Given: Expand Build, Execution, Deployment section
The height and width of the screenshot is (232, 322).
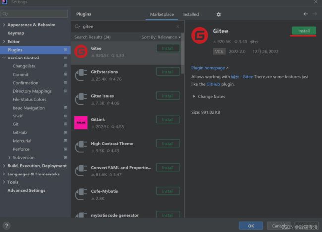Looking at the screenshot, I should tap(4, 166).
